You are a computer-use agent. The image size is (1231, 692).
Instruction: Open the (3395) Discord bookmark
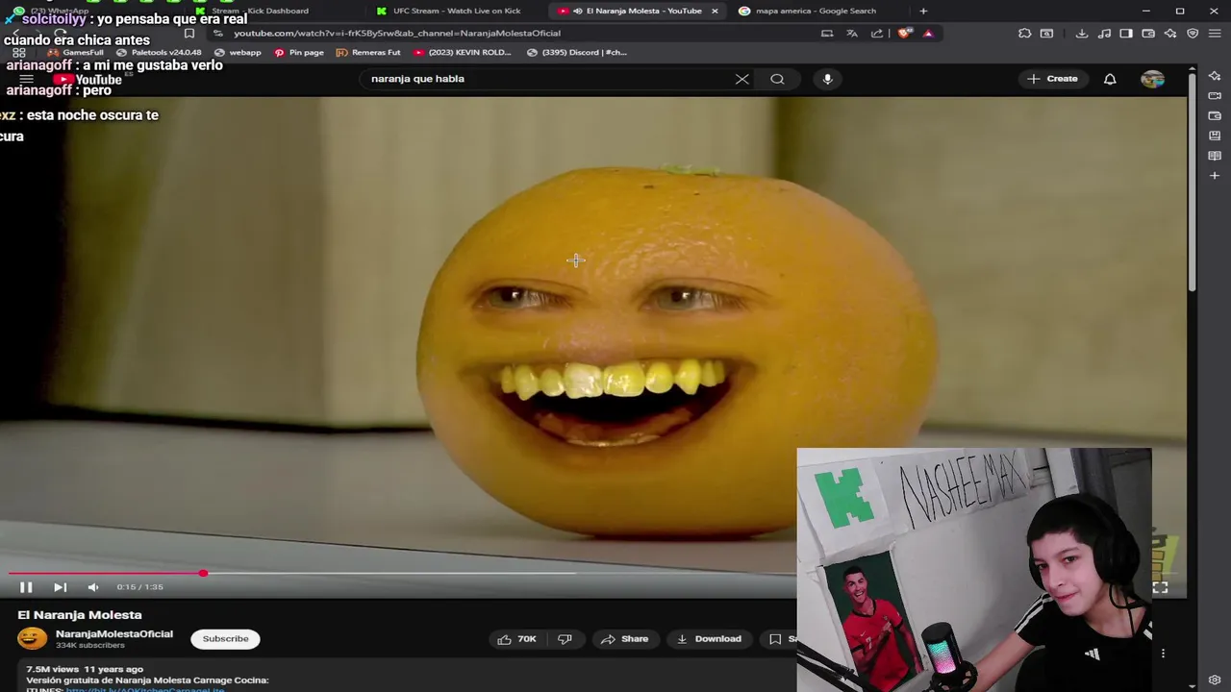[x=578, y=53]
